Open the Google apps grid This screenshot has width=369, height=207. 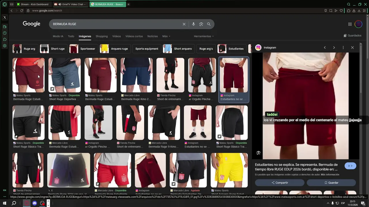[x=350, y=24]
